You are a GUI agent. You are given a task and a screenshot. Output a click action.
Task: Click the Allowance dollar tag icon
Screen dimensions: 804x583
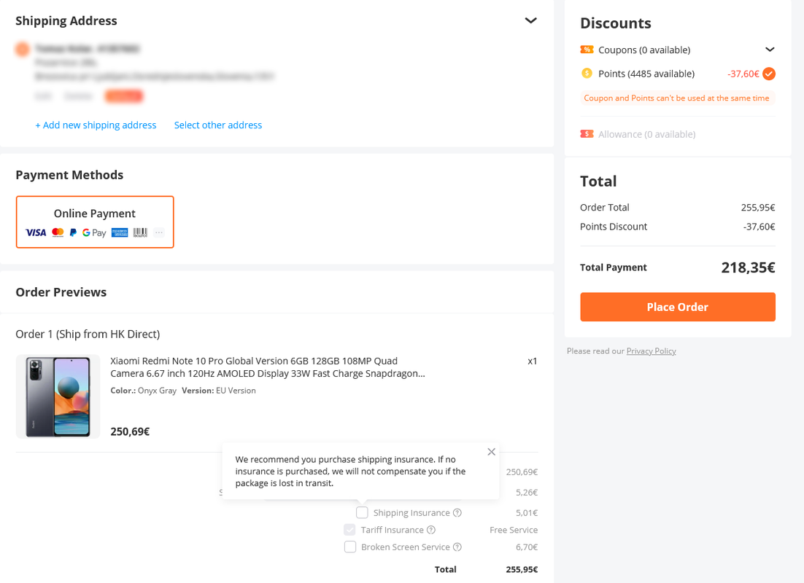(587, 133)
